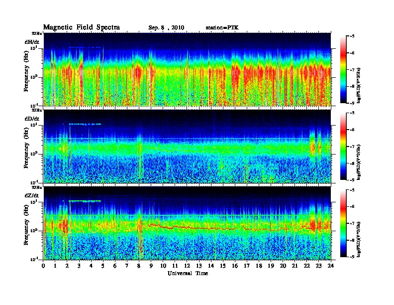Viewport: 394px width, 305px height.
Task: Click the "station=PTK" label
Action: coord(222,27)
